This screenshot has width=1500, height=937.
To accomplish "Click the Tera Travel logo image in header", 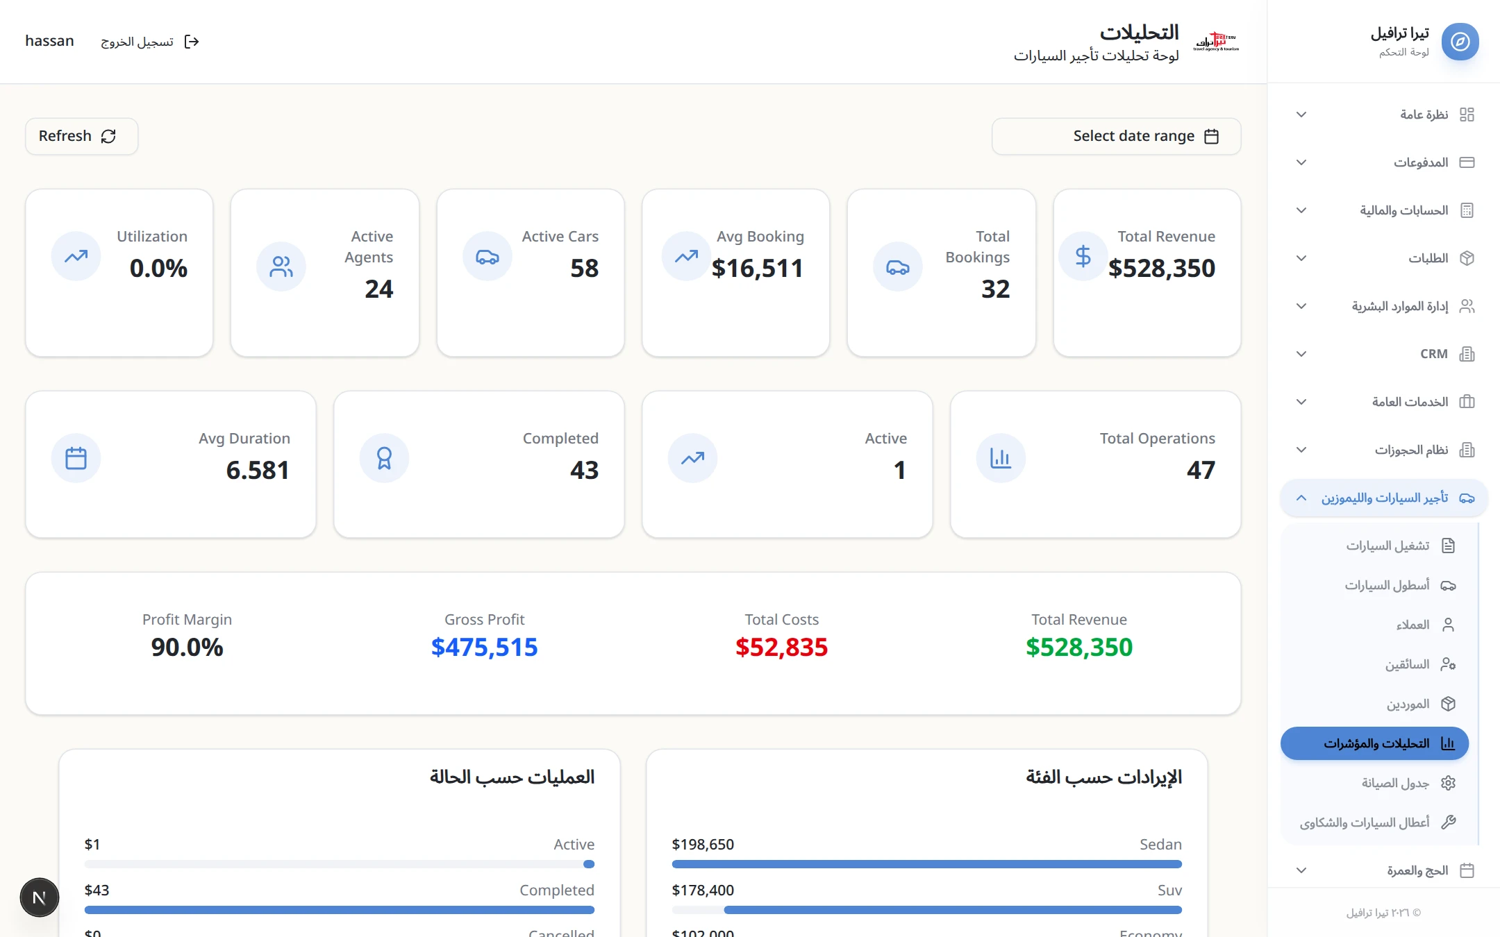I will [x=1216, y=42].
